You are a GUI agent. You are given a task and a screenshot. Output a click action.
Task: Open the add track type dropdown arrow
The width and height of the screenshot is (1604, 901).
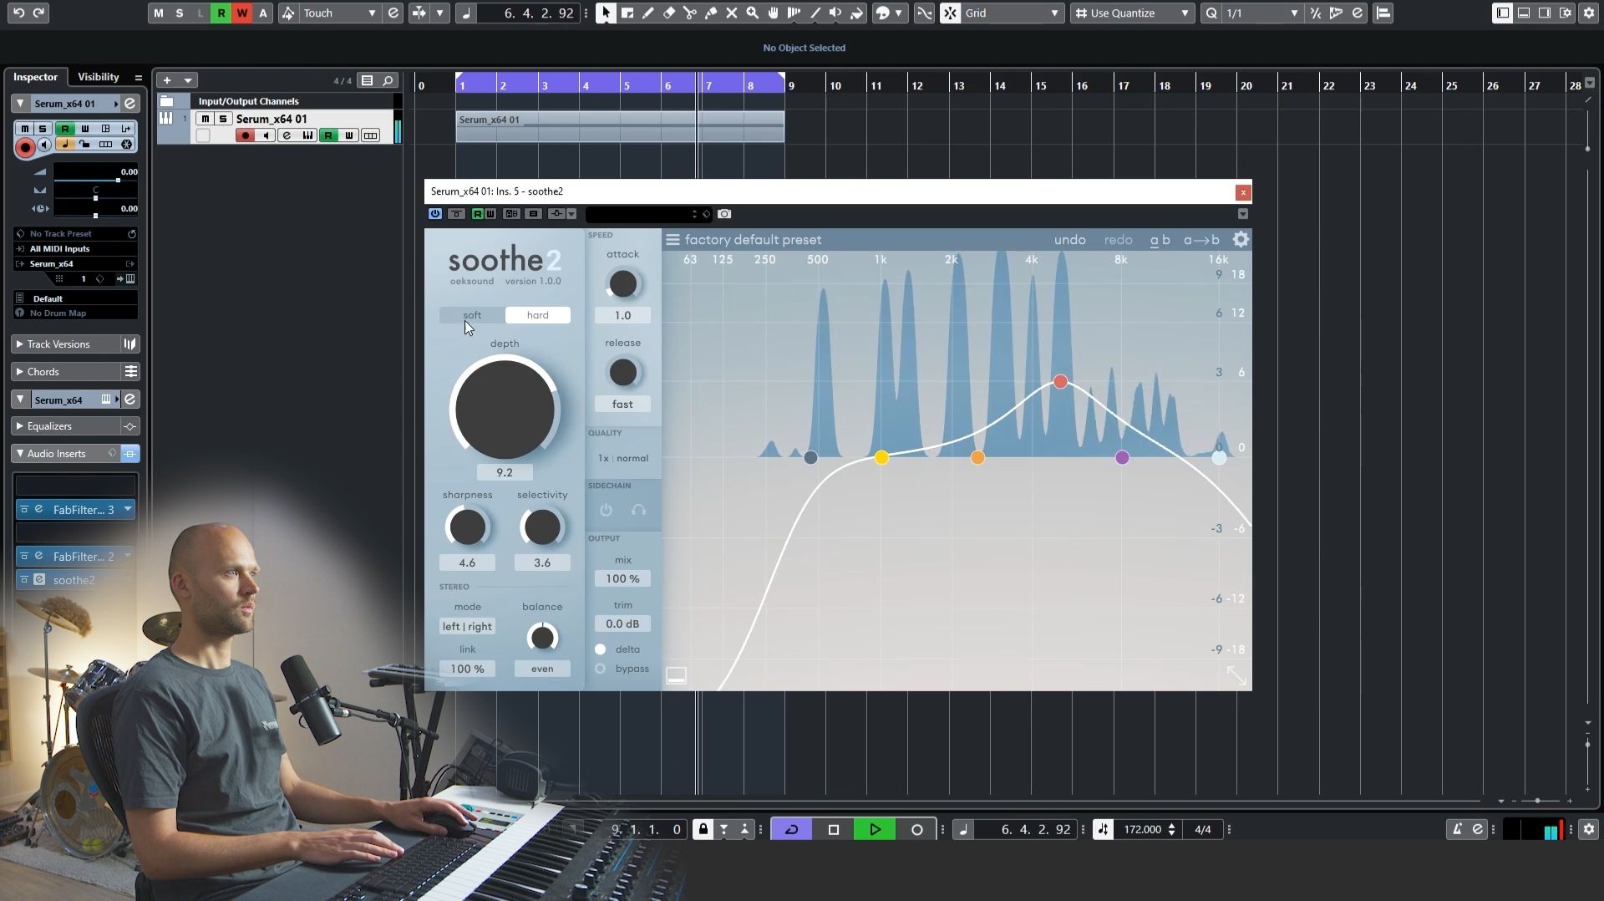(188, 80)
